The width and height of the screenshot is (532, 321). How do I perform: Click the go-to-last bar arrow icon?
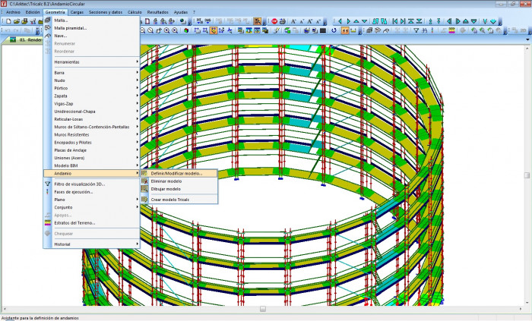coord(403,21)
